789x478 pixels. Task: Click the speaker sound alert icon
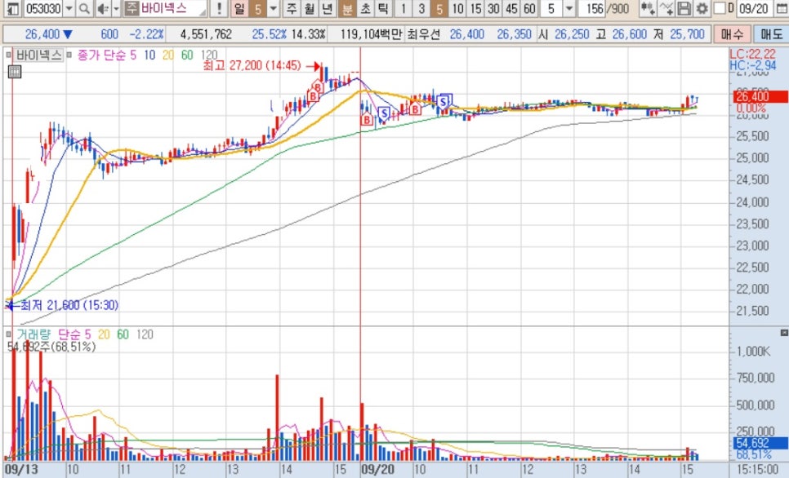103,8
